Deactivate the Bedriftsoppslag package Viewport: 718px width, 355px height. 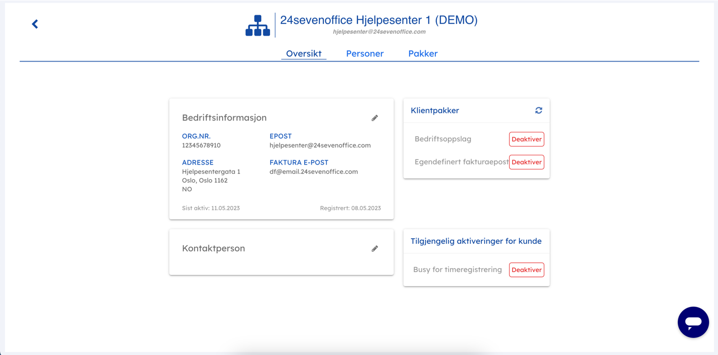point(526,139)
